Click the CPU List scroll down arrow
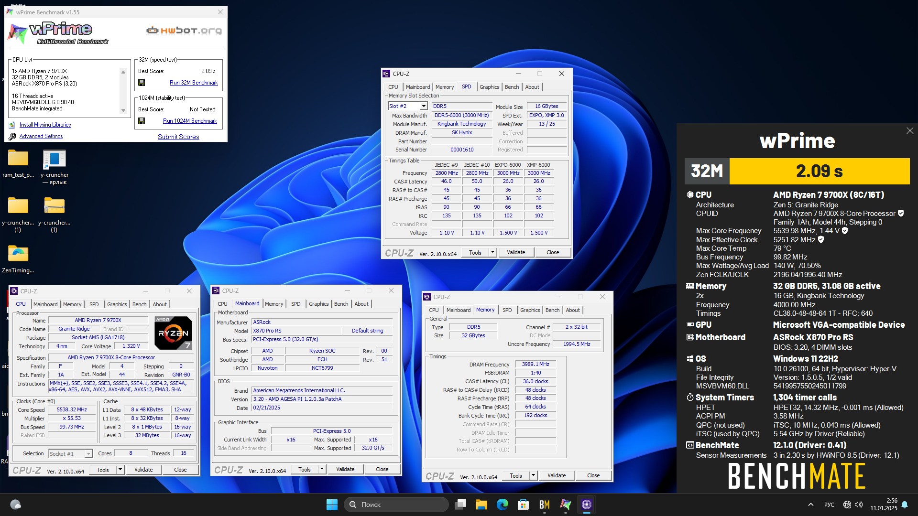Screen dimensions: 918x516 [x=123, y=110]
